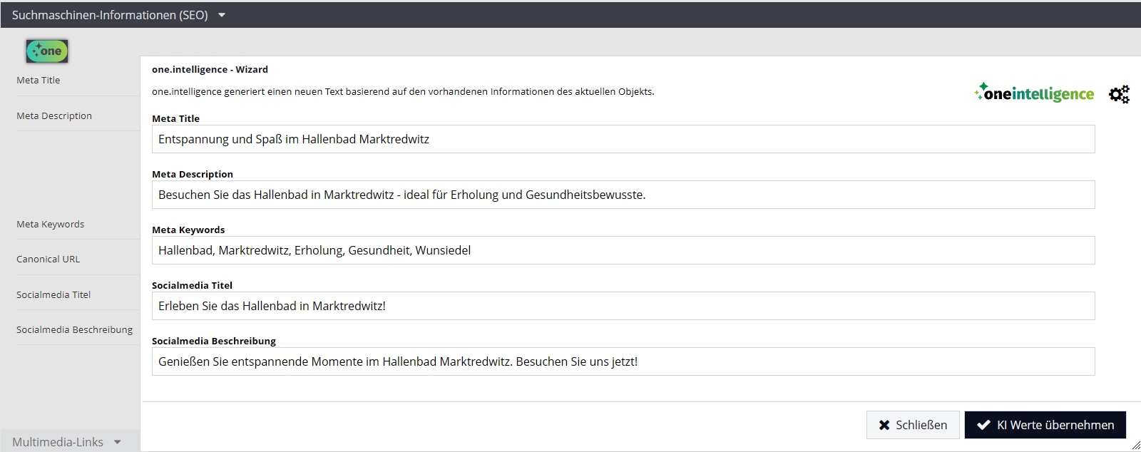Image resolution: width=1141 pixels, height=452 pixels.
Task: Click the green one.intelligence icon button
Action: point(47,51)
